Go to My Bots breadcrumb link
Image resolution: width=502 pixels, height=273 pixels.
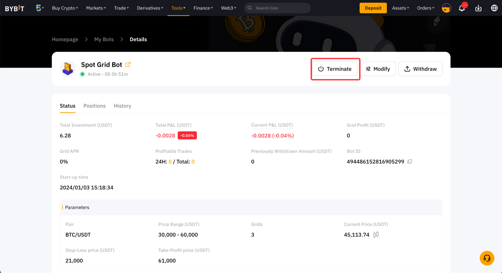[104, 39]
